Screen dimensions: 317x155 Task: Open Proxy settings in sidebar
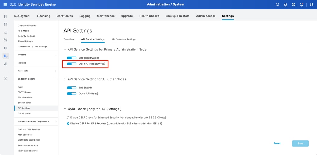pos(21,87)
